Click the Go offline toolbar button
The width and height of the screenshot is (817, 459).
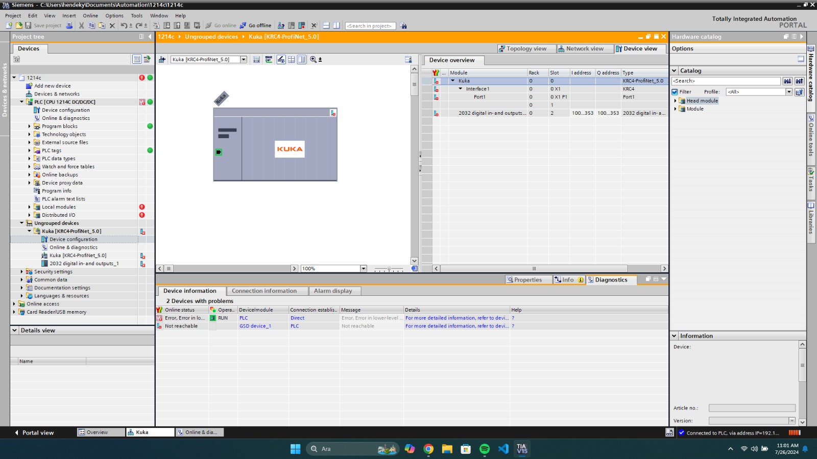255,25
